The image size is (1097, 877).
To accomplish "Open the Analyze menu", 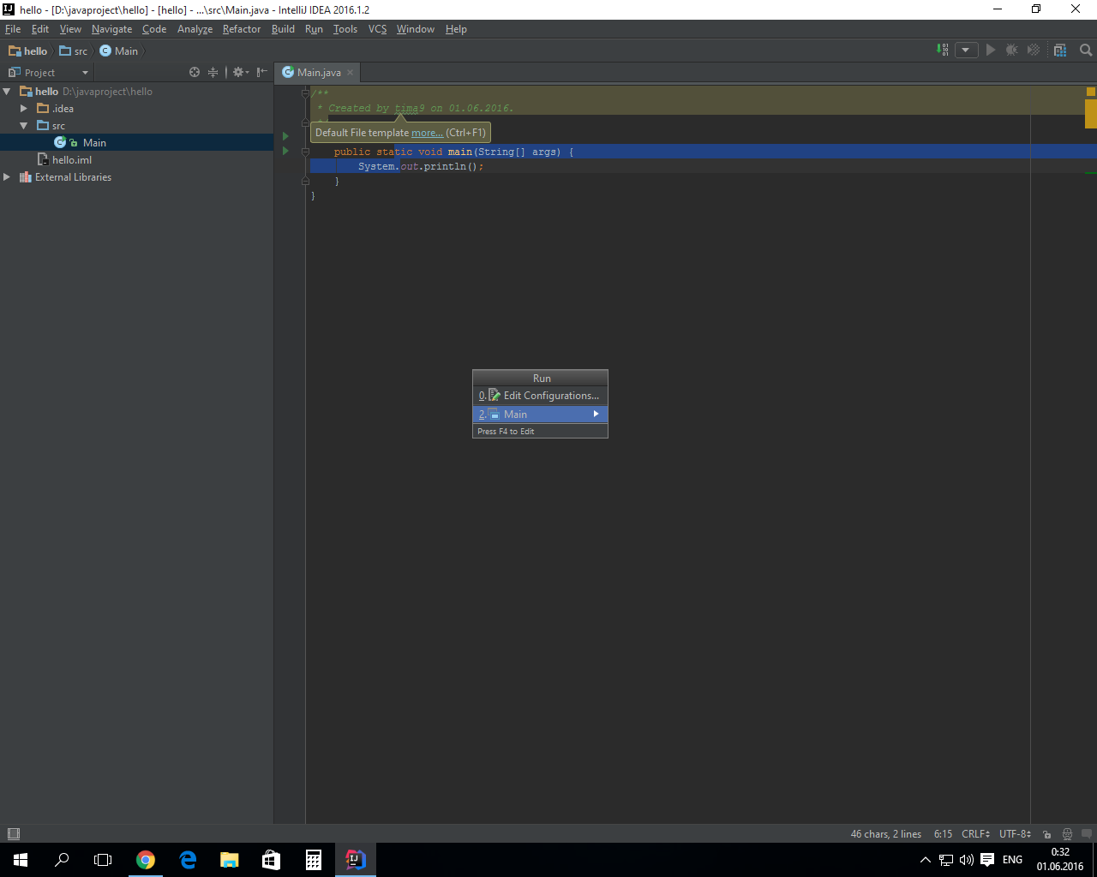I will [x=195, y=29].
